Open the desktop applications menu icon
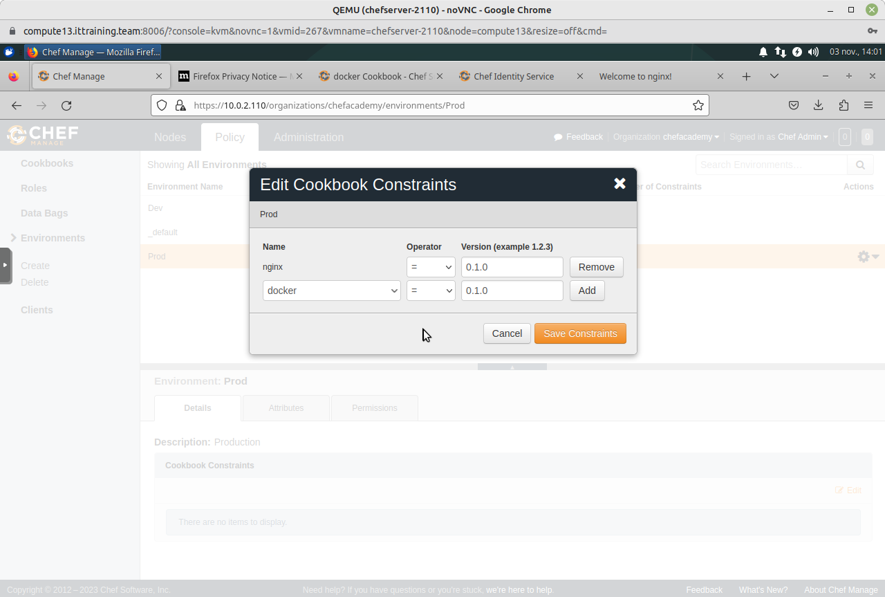Image resolution: width=885 pixels, height=597 pixels. tap(9, 52)
